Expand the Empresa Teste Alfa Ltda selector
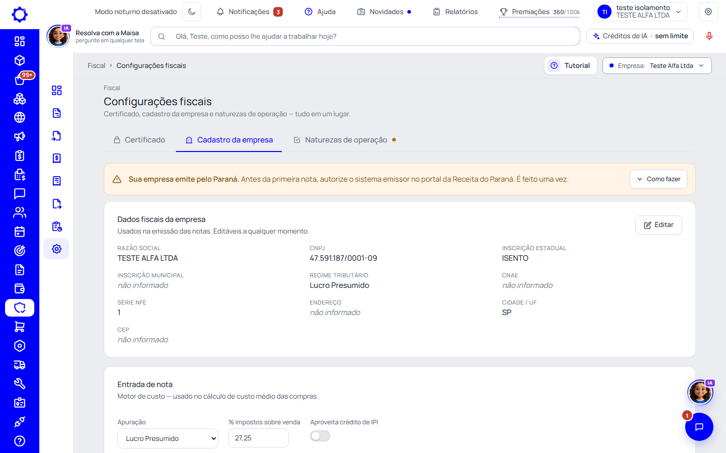 tap(657, 65)
